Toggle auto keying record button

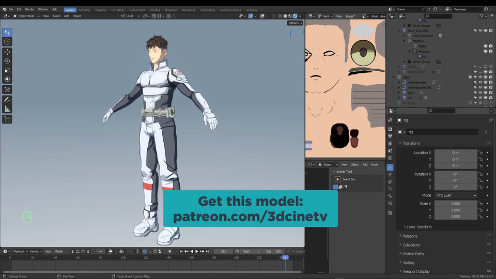pyautogui.click(x=170, y=252)
